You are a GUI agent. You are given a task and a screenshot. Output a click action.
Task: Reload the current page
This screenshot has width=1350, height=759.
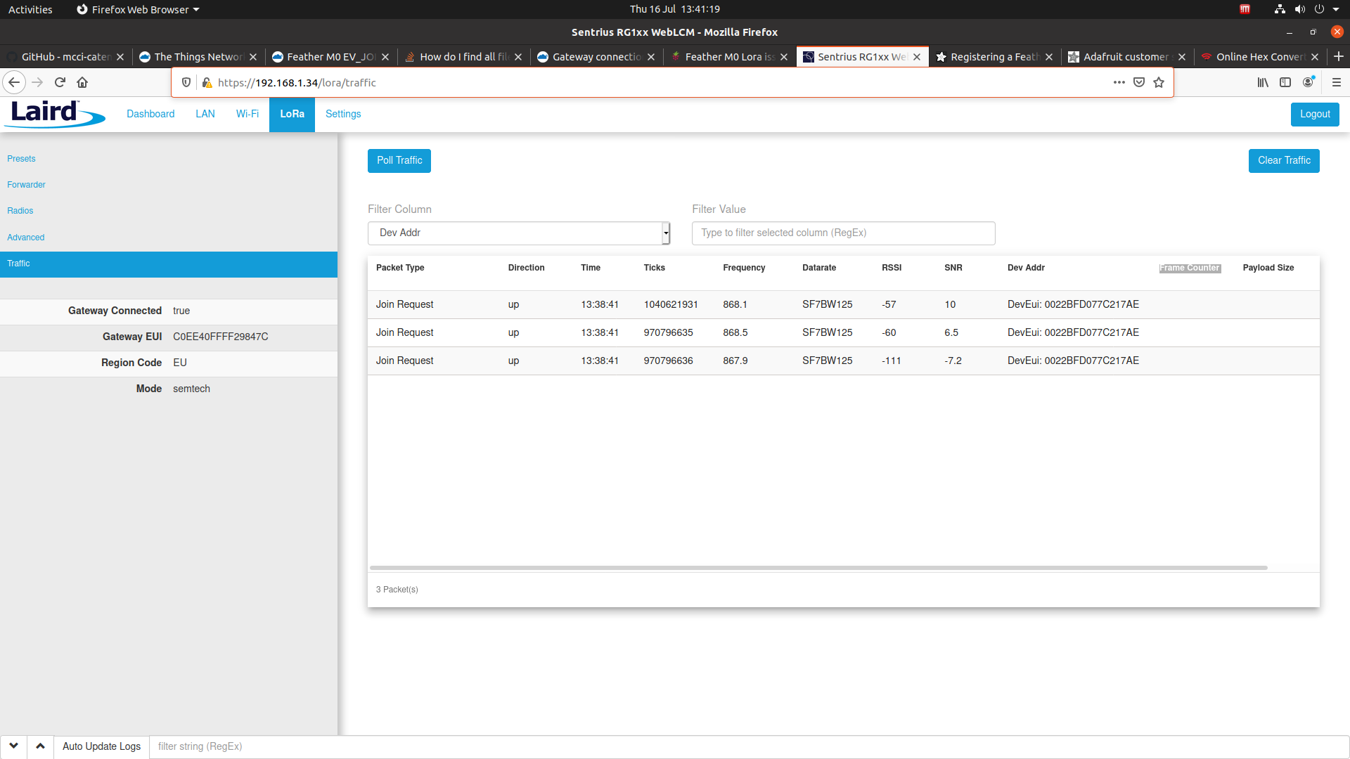pos(60,82)
